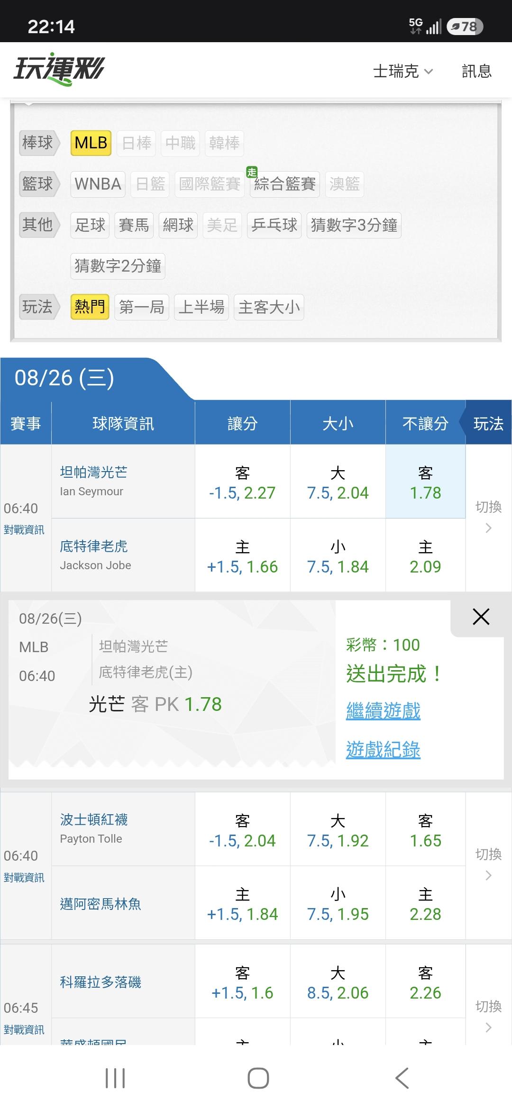Switch to the 主客大小 play type

click(x=269, y=307)
